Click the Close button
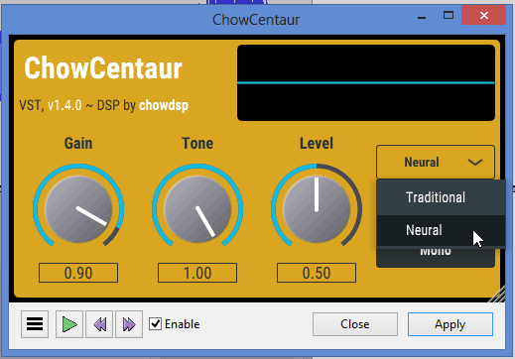The width and height of the screenshot is (515, 359). [355, 324]
